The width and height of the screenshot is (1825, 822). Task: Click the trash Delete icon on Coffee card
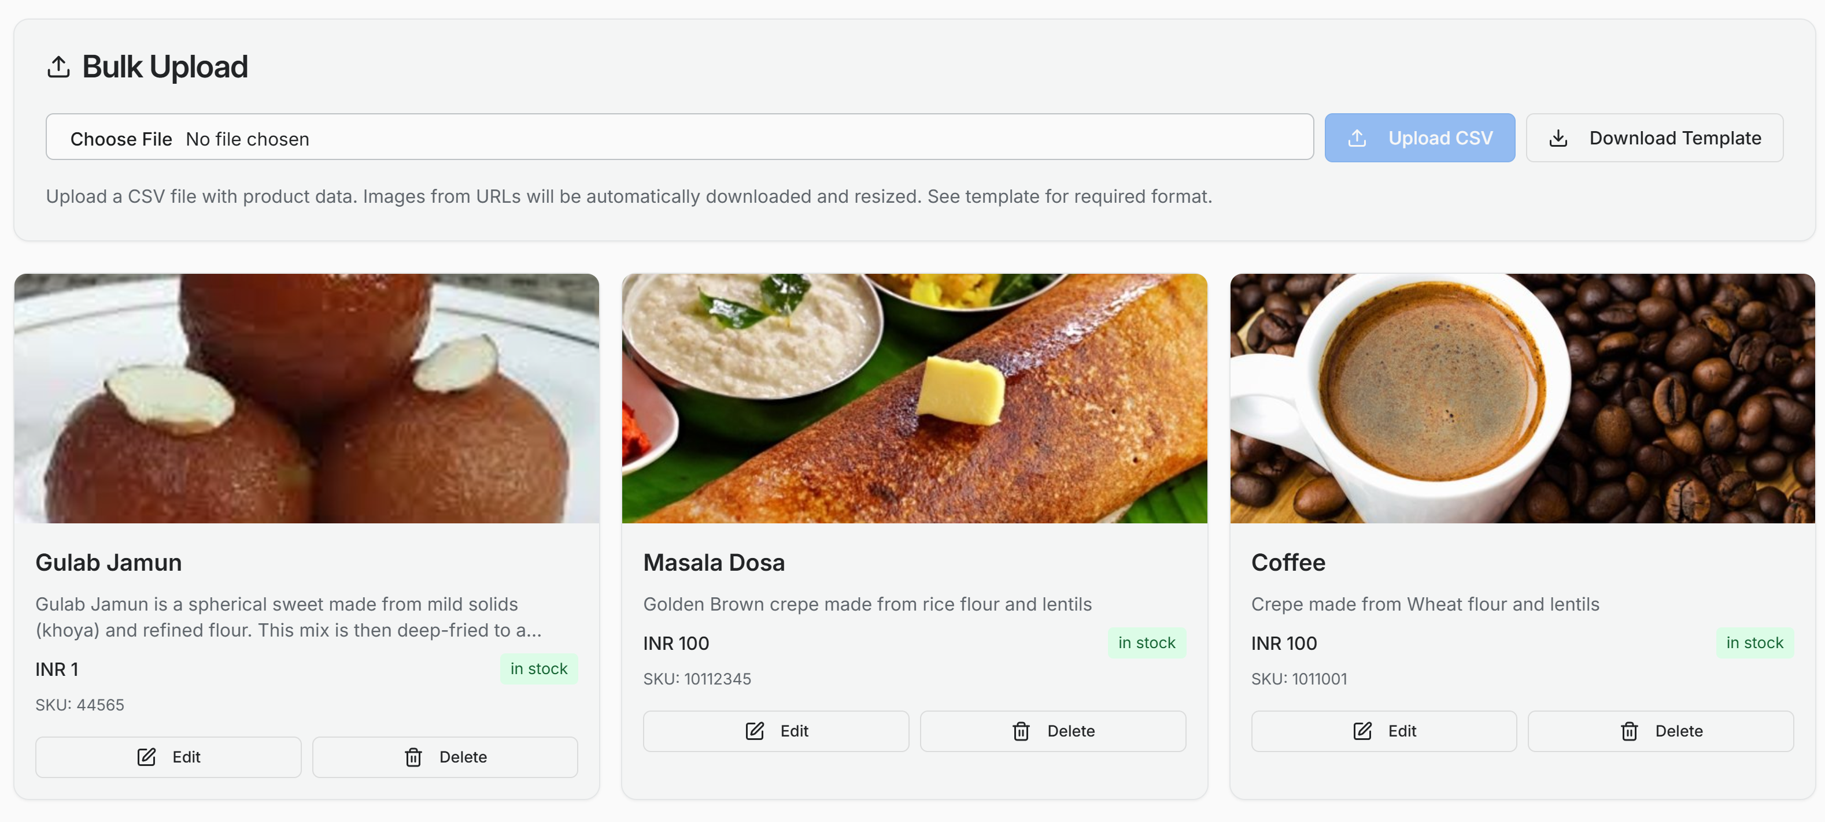(1630, 731)
